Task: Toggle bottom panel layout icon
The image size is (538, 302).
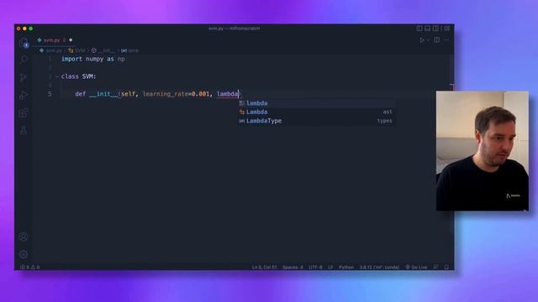Action: pyautogui.click(x=428, y=29)
